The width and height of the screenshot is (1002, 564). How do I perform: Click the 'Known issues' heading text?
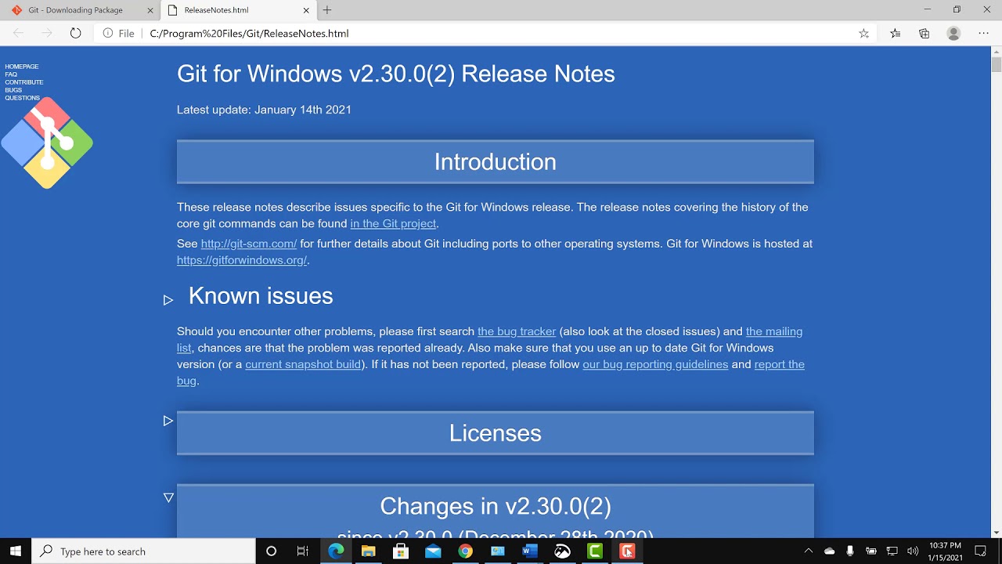point(261,295)
